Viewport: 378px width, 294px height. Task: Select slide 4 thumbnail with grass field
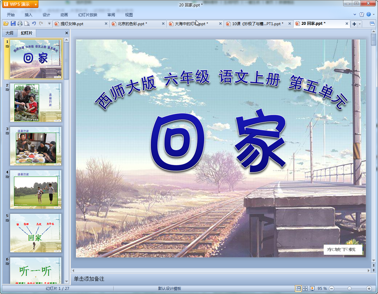[36, 190]
